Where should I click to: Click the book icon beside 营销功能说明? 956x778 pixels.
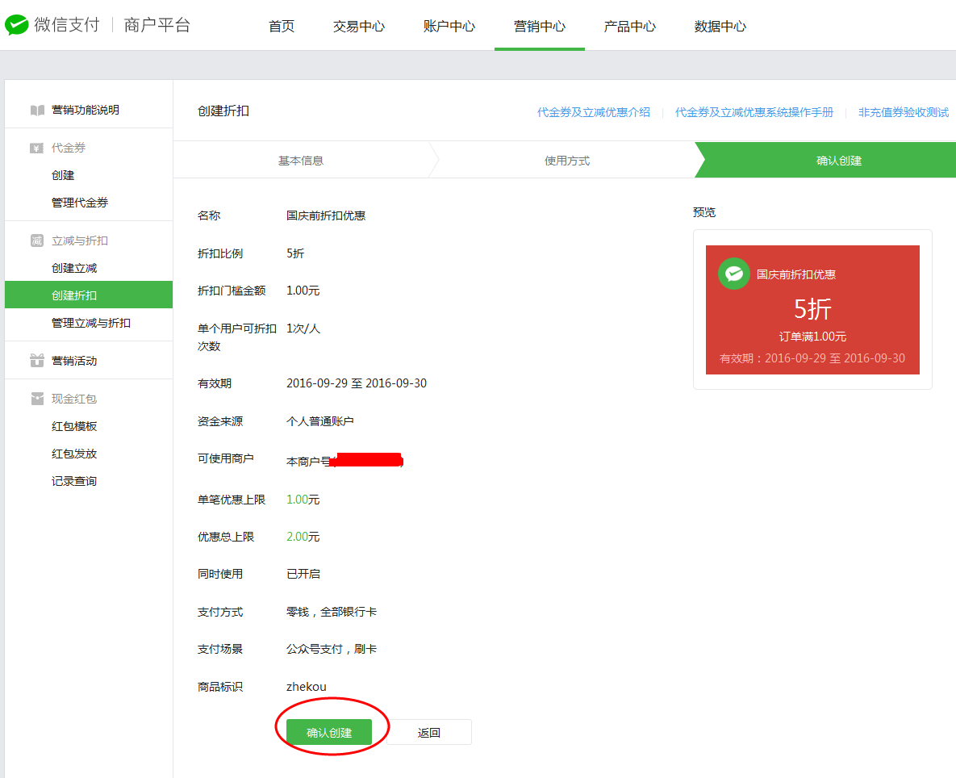(x=37, y=111)
